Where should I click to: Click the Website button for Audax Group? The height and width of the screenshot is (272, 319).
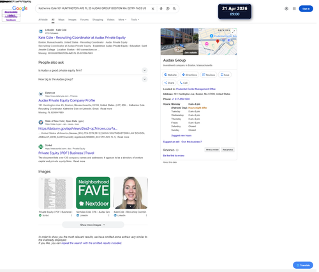tap(170, 75)
